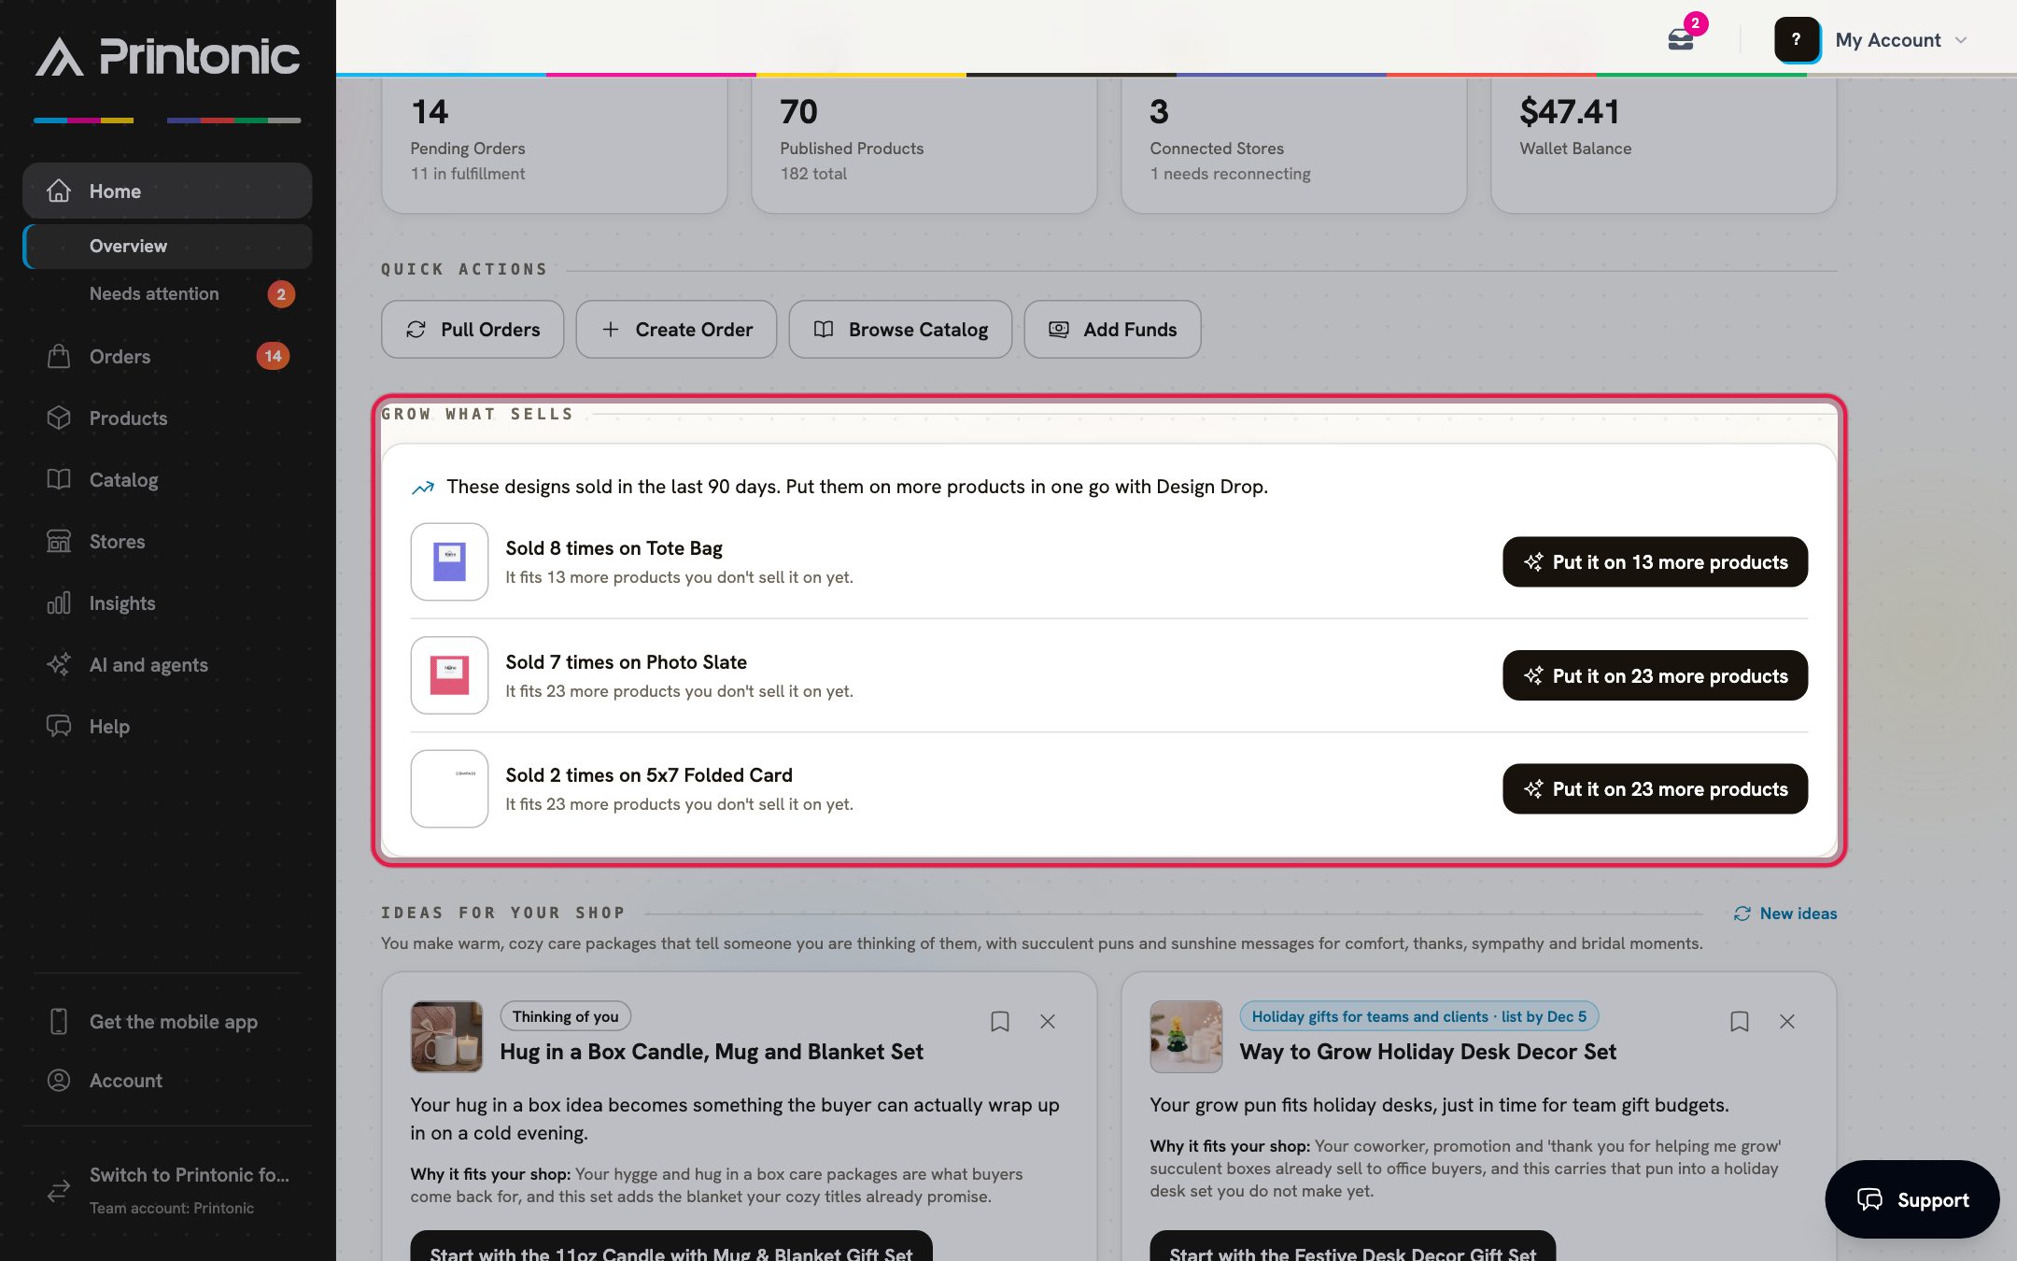Open AI and agents
Viewport: 2017px width, 1261px height.
[x=167, y=664]
